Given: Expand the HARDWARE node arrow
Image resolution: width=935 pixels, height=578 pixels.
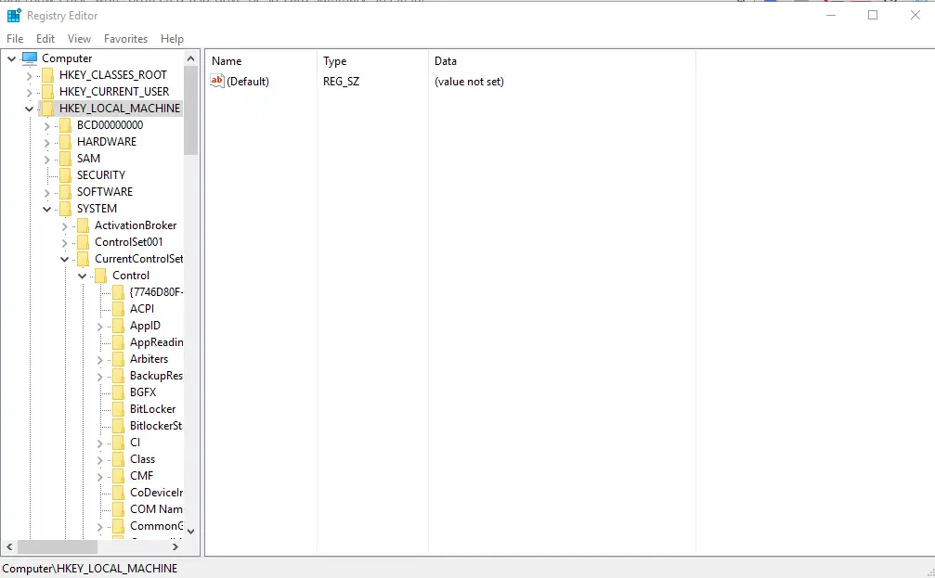Looking at the screenshot, I should [x=46, y=143].
